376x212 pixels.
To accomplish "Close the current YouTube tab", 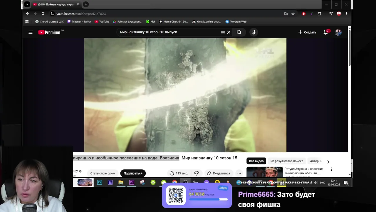I will (x=78, y=4).
